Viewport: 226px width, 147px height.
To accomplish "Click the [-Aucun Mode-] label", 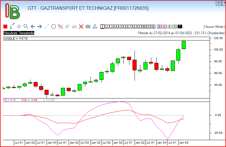I will point(214,27).
